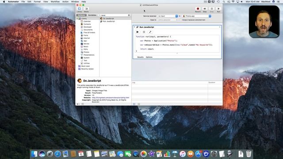Image resolution: width=283 pixels, height=159 pixels.
Task: Select the Fonts library category
Action: (x=86, y=35)
